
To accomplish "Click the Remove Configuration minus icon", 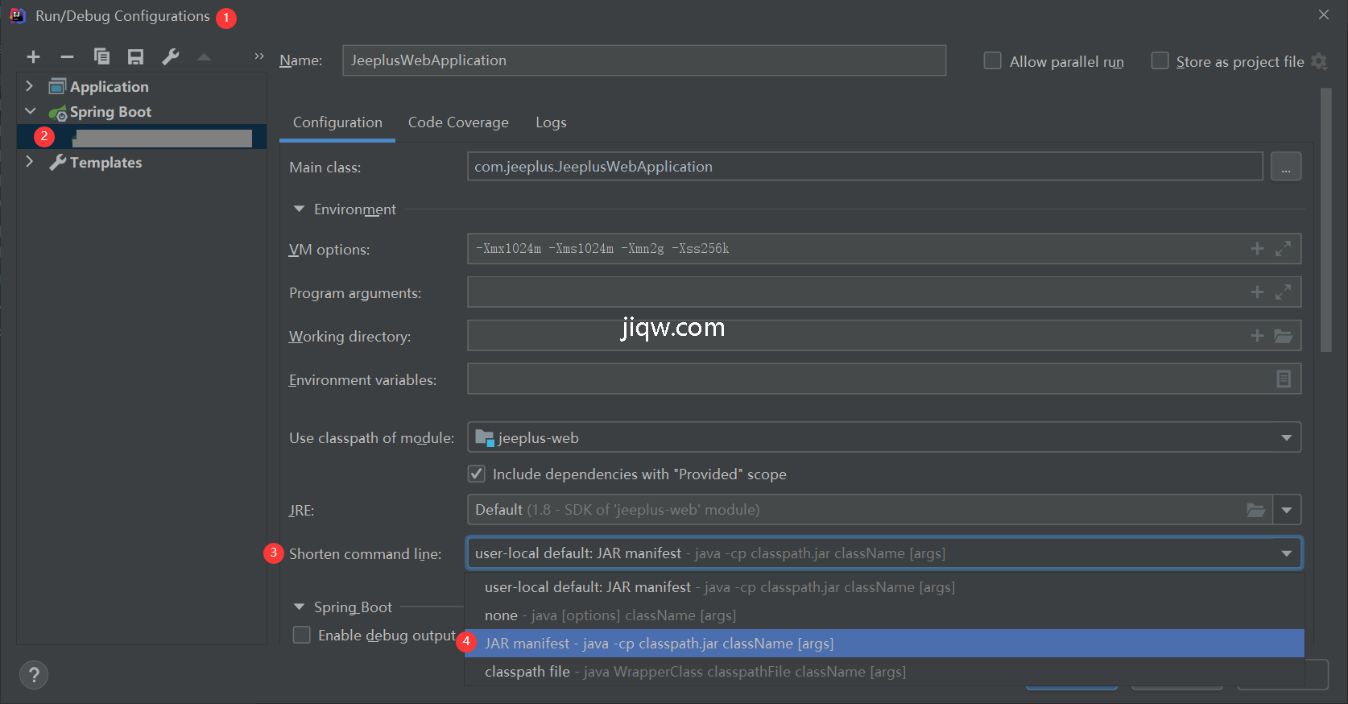I will pyautogui.click(x=68, y=56).
